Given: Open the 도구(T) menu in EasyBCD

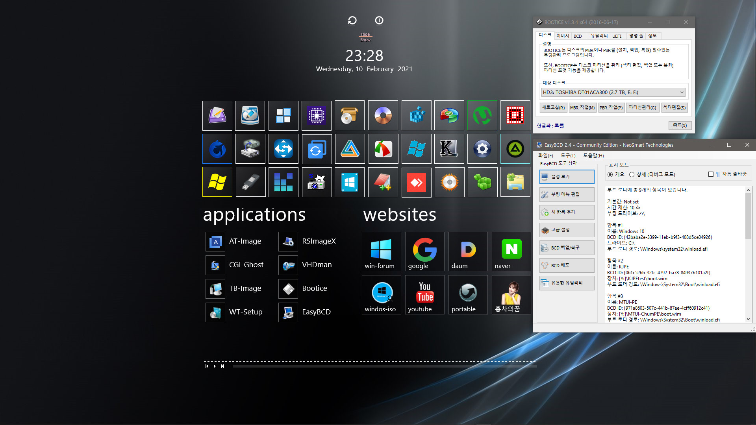Looking at the screenshot, I should 568,156.
